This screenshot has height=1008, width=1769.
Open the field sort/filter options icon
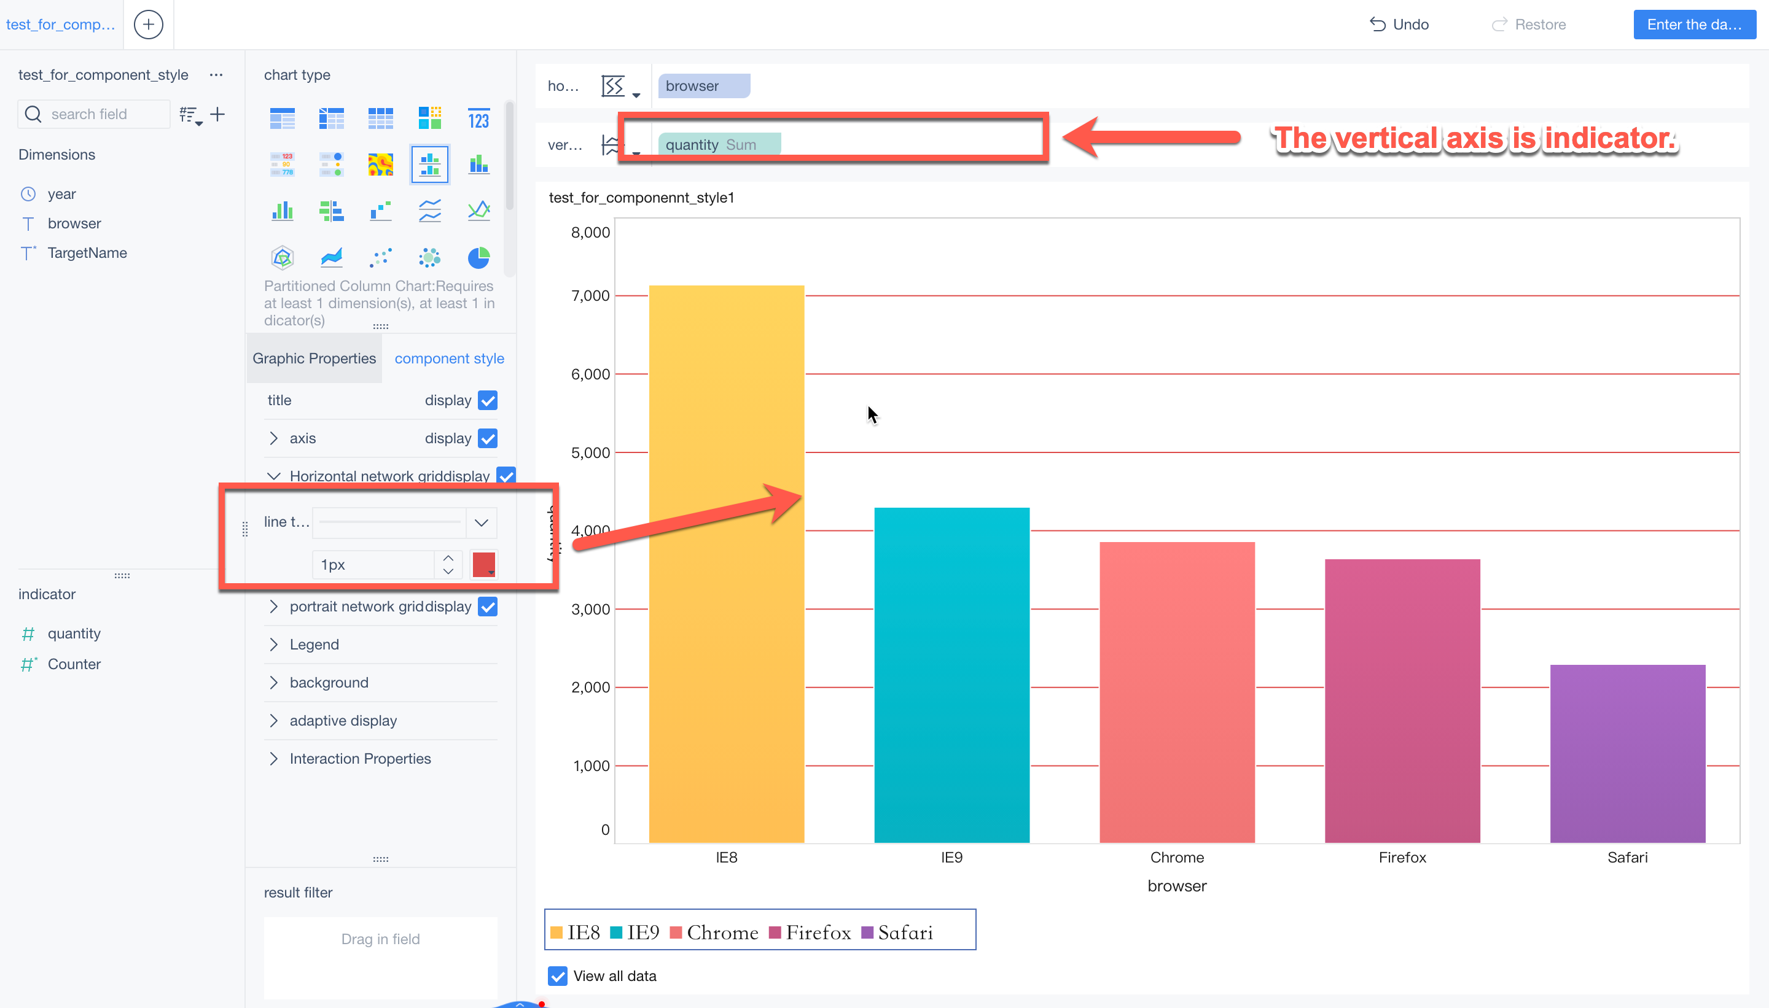(x=190, y=115)
